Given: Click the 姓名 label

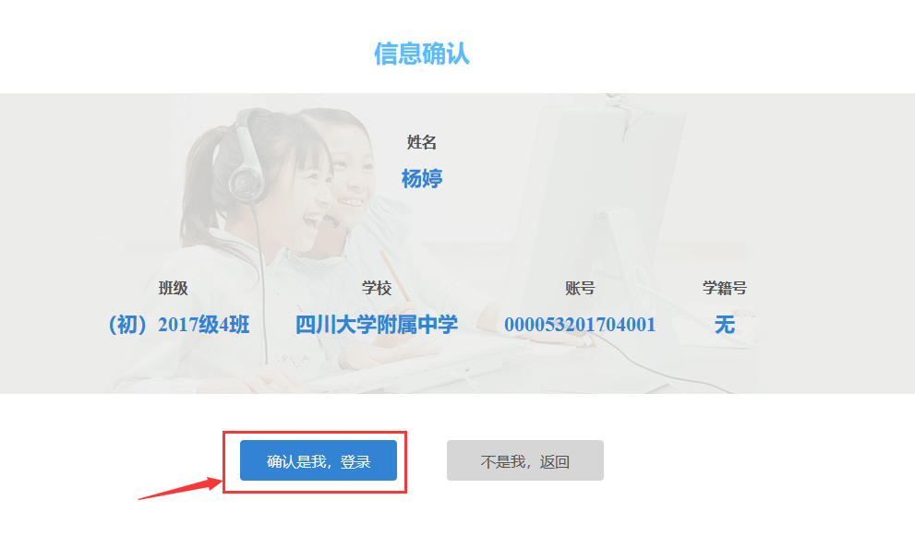Looking at the screenshot, I should 421,142.
